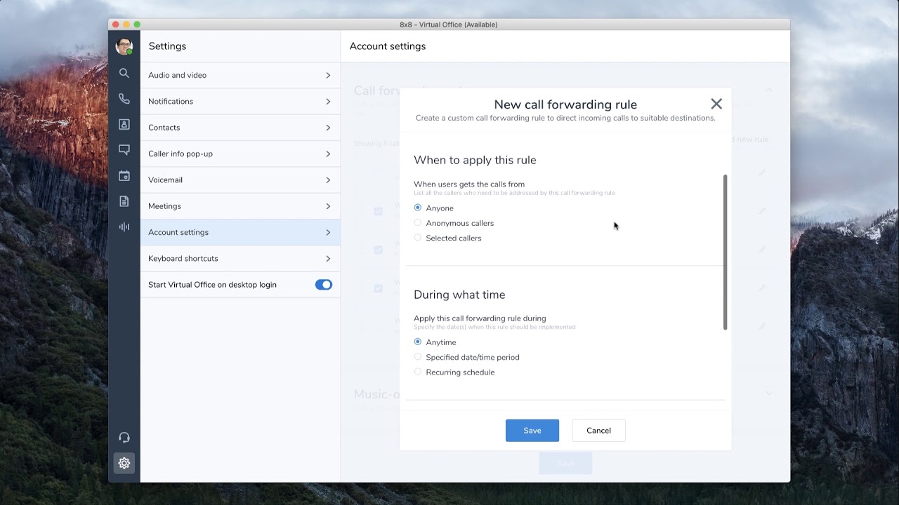
Task: Click the settings gear icon in sidebar
Action: point(124,463)
